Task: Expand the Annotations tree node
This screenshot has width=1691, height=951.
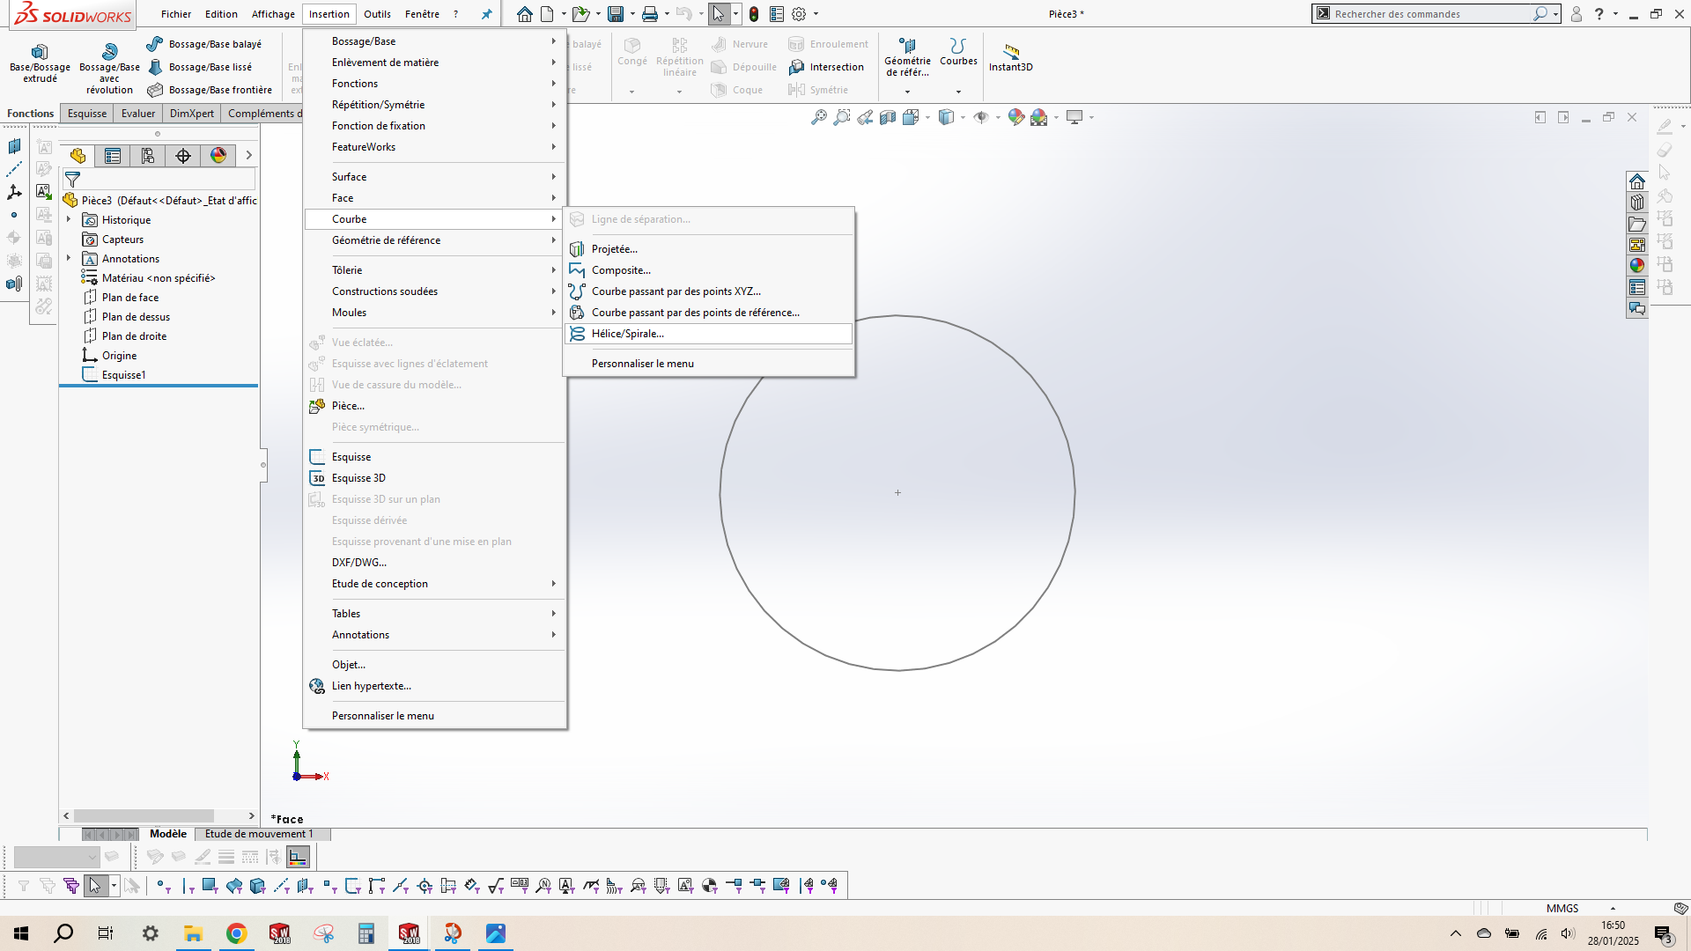Action: pos(69,259)
